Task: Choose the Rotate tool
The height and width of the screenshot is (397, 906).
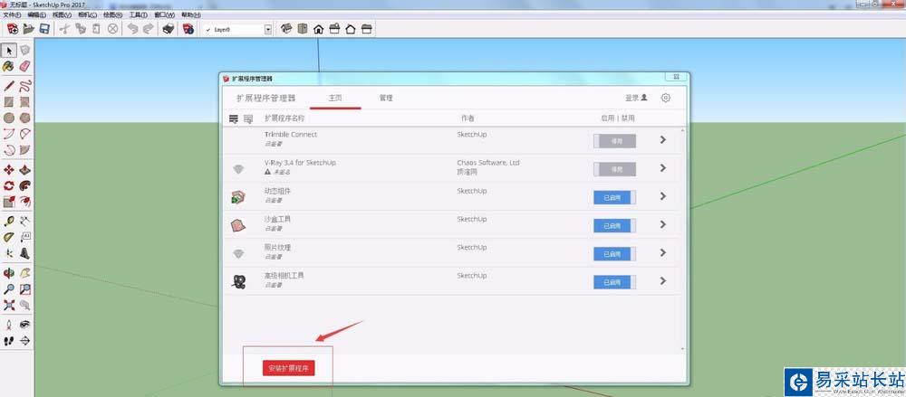Action: [x=9, y=185]
